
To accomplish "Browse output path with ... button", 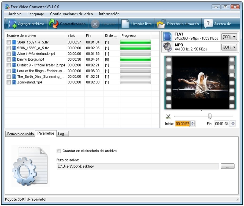I will click(227, 166).
